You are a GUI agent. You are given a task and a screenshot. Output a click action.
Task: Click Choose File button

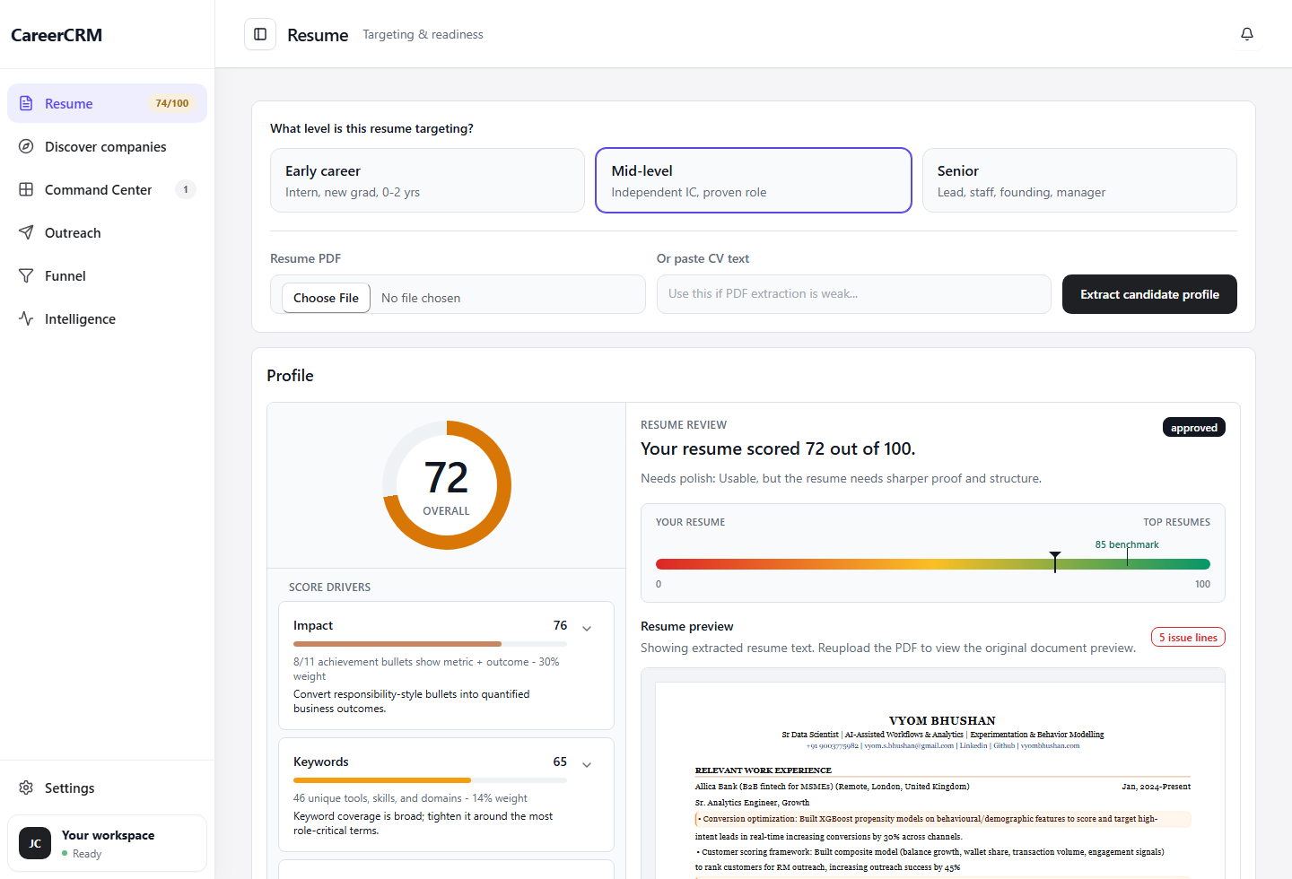(326, 298)
